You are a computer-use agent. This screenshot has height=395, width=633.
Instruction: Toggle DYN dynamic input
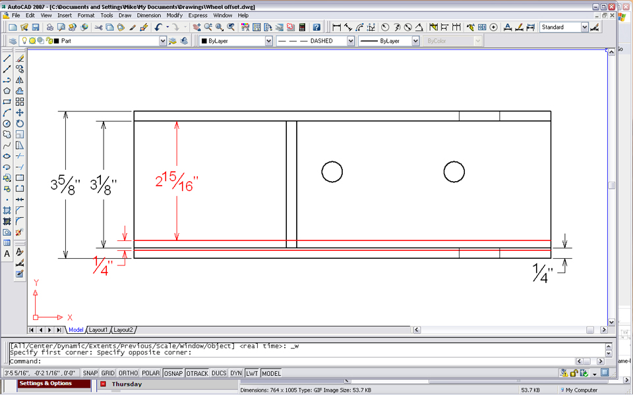236,373
